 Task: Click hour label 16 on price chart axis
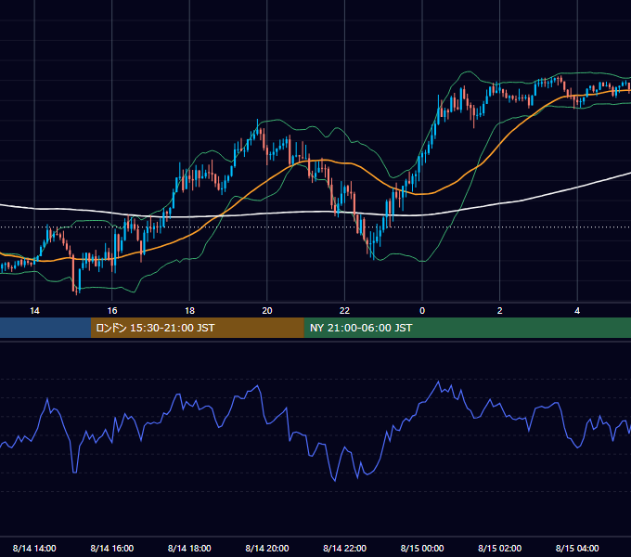112,311
